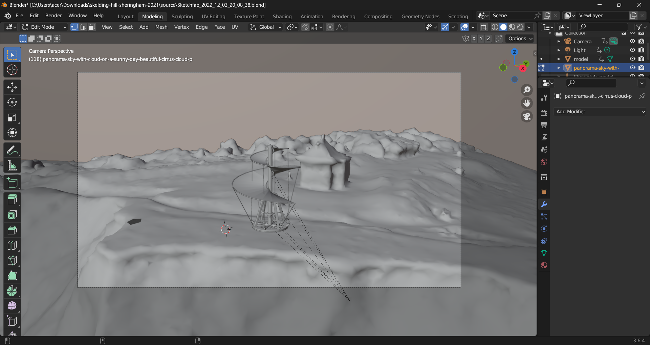Select the Loop Cut tool
650x345 pixels.
tap(12, 245)
